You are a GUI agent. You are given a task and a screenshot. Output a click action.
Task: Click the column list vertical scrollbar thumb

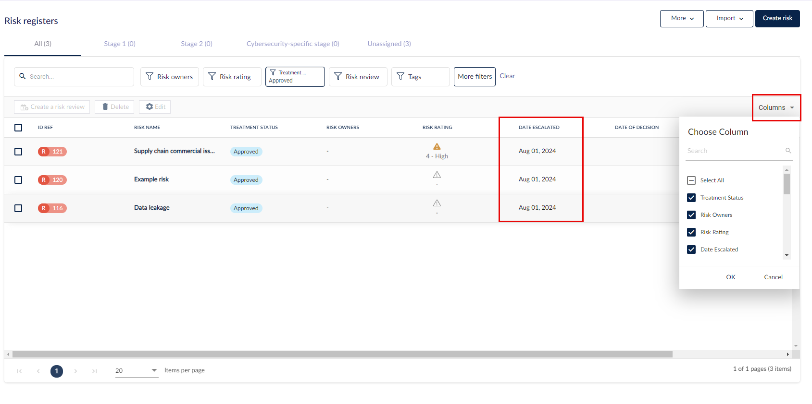(787, 184)
